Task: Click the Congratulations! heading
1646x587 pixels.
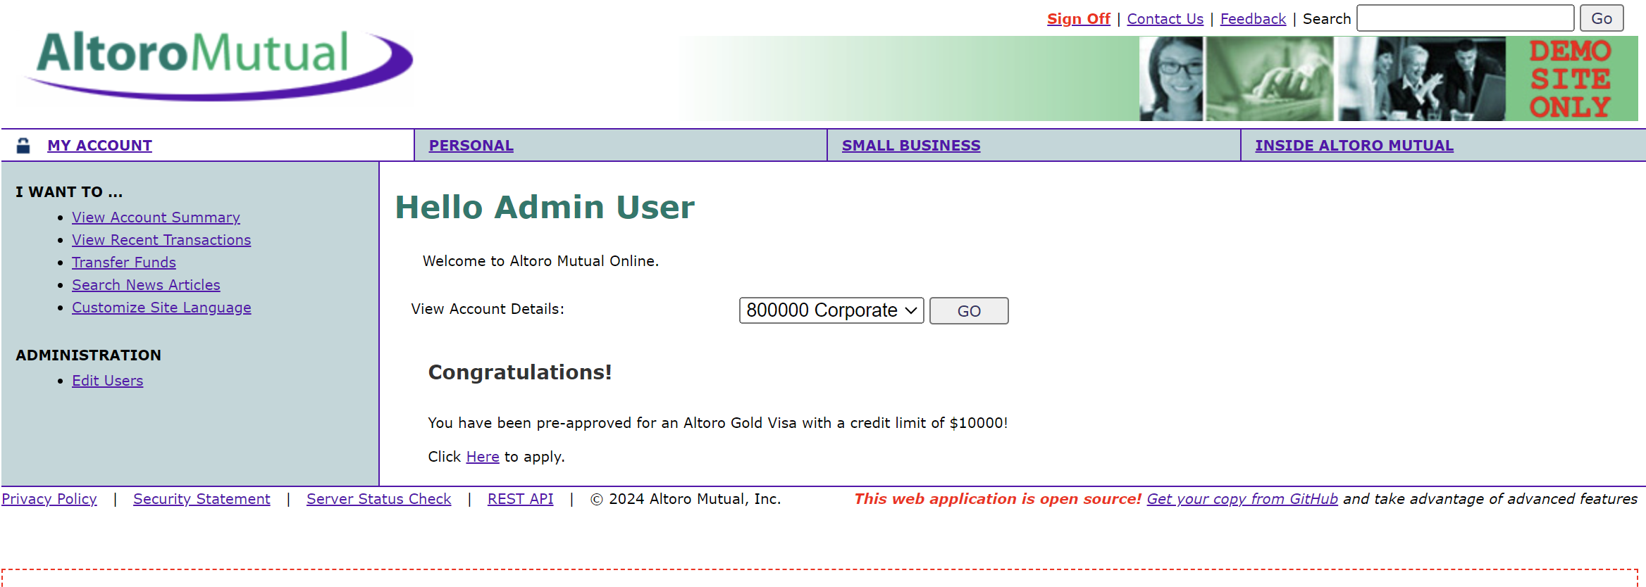Action: (x=520, y=372)
